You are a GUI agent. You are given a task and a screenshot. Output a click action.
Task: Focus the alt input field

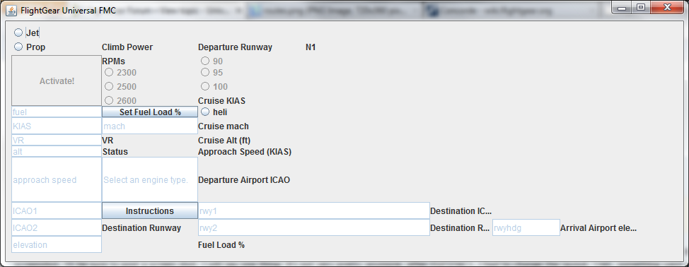tap(57, 152)
